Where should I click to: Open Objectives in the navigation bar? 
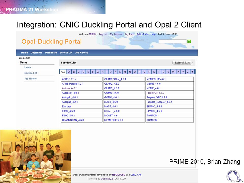point(36,53)
